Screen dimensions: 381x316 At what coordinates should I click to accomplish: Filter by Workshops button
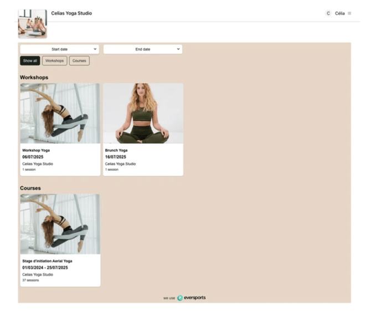[x=54, y=61]
